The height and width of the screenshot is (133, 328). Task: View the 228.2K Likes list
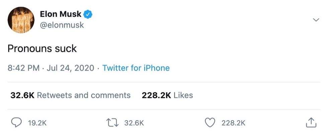(x=156, y=95)
